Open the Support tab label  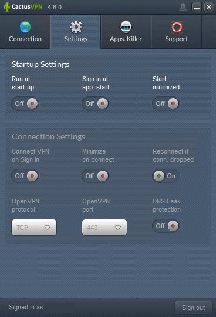(x=177, y=39)
